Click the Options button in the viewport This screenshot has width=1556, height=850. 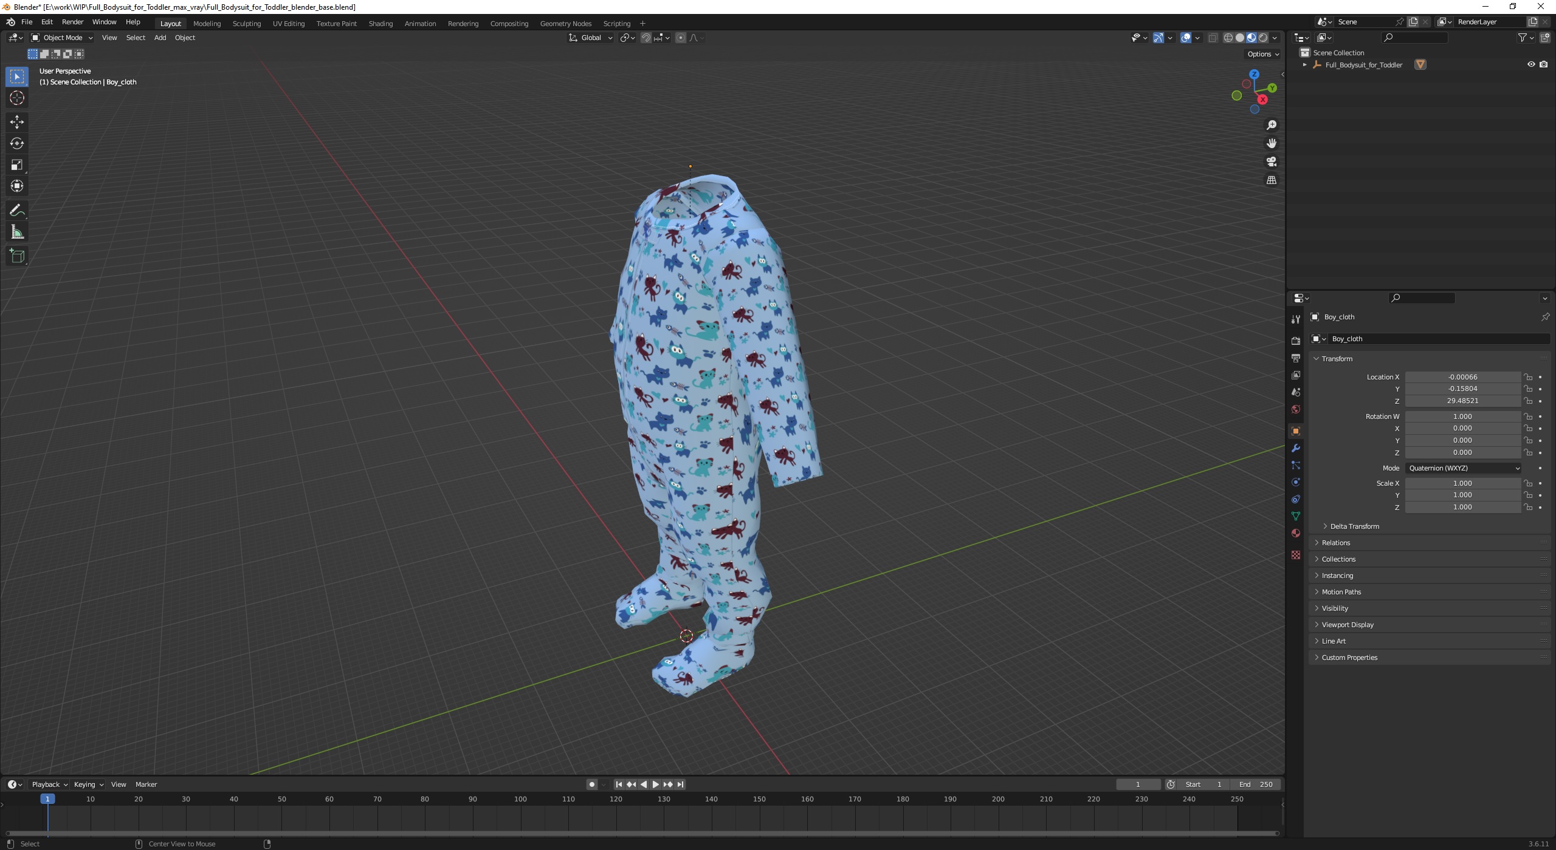1262,54
